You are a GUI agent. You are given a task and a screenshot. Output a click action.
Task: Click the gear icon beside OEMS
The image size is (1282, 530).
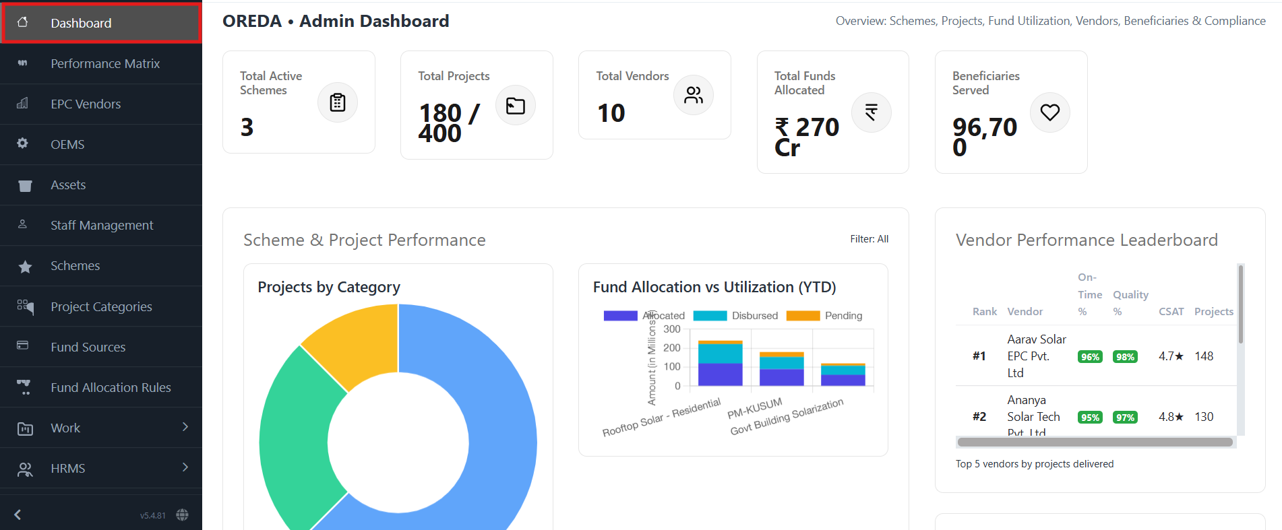pyautogui.click(x=23, y=143)
